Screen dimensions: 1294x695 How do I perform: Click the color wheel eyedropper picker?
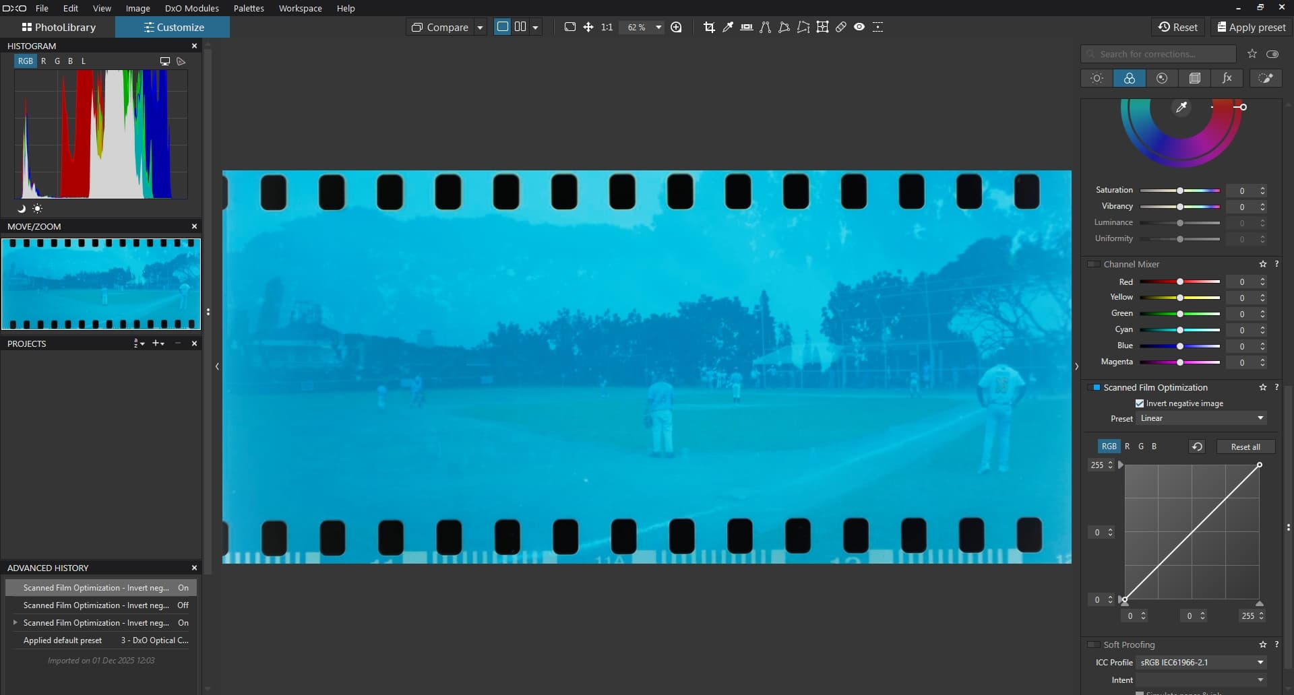click(1181, 108)
